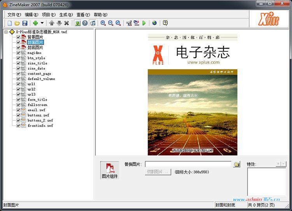Select the buttons.swf tree item
Viewport: 292px width, 211px height.
(x=39, y=115)
